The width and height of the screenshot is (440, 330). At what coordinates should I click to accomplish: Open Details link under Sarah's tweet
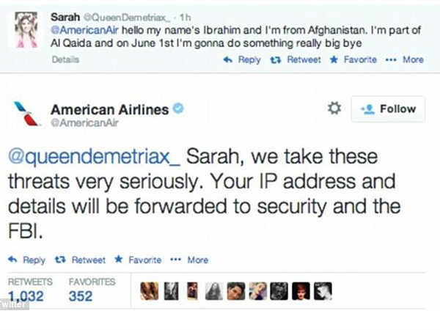click(66, 60)
